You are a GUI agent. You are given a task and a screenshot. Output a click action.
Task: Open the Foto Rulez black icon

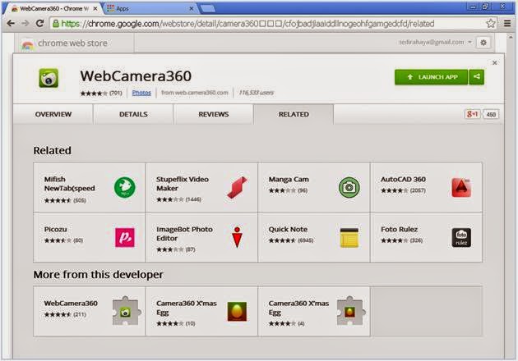click(461, 237)
